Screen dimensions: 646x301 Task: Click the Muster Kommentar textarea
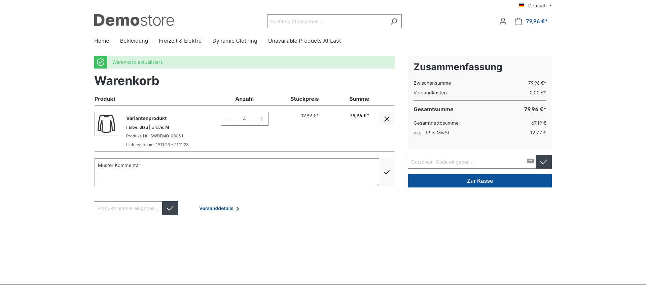tap(237, 172)
